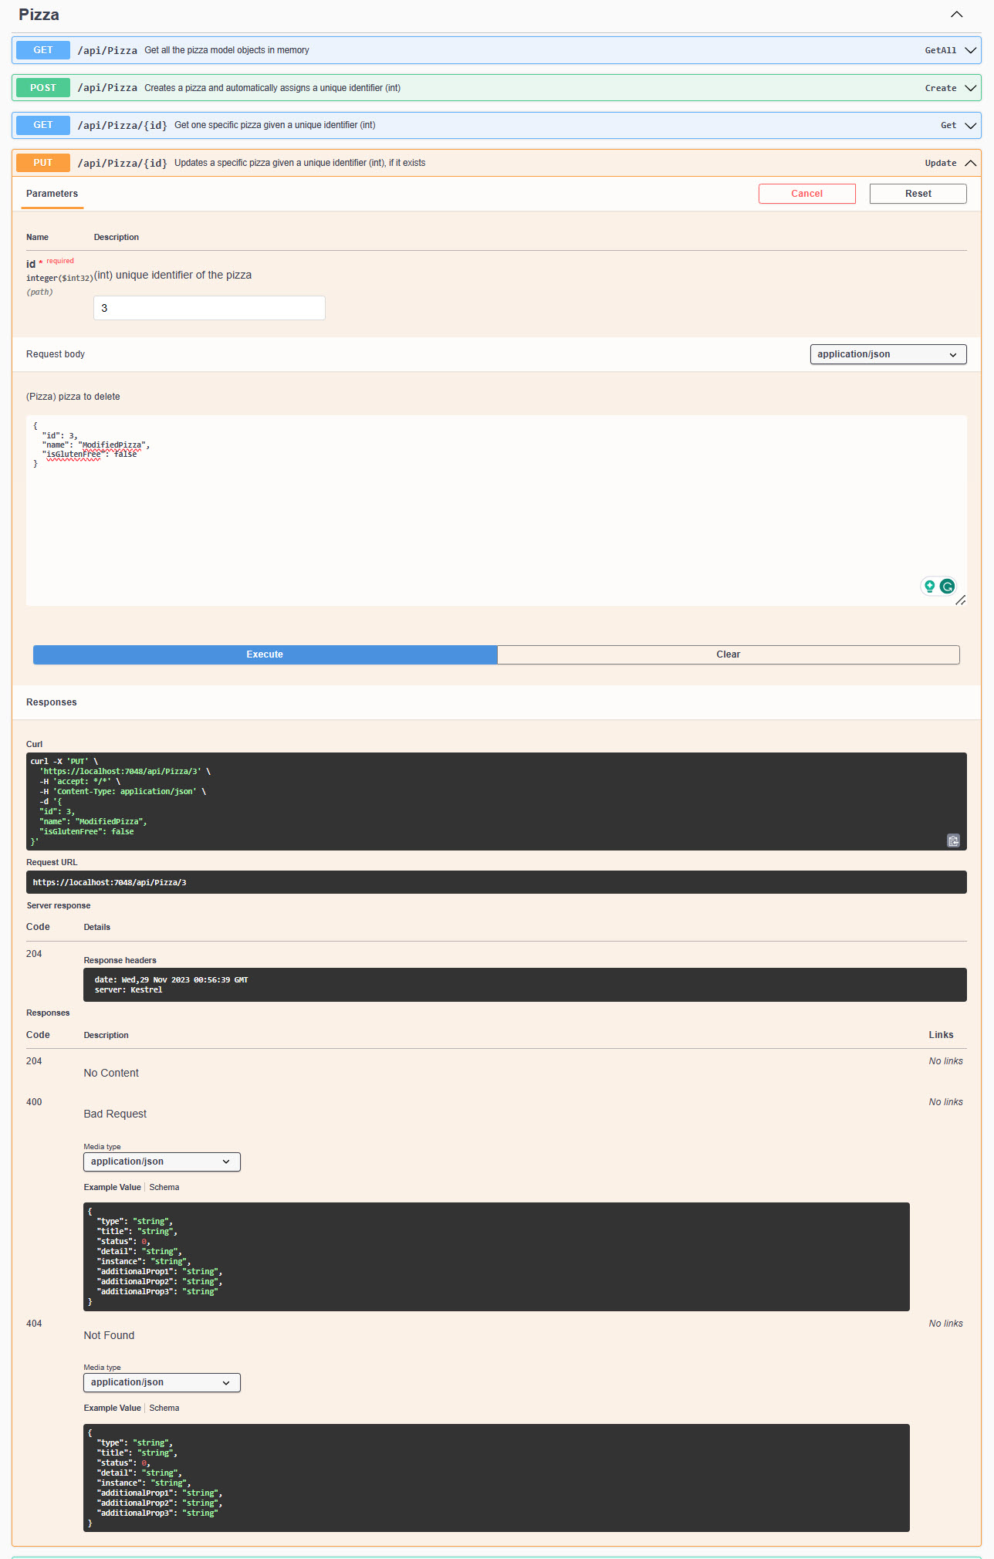The height and width of the screenshot is (1559, 994).
Task: Switch to Schema tab for 404 response
Action: click(164, 1408)
